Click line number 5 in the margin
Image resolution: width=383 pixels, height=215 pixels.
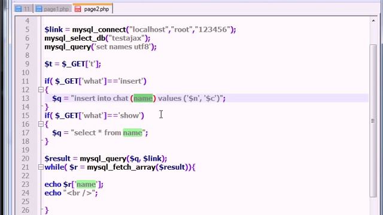(27, 29)
